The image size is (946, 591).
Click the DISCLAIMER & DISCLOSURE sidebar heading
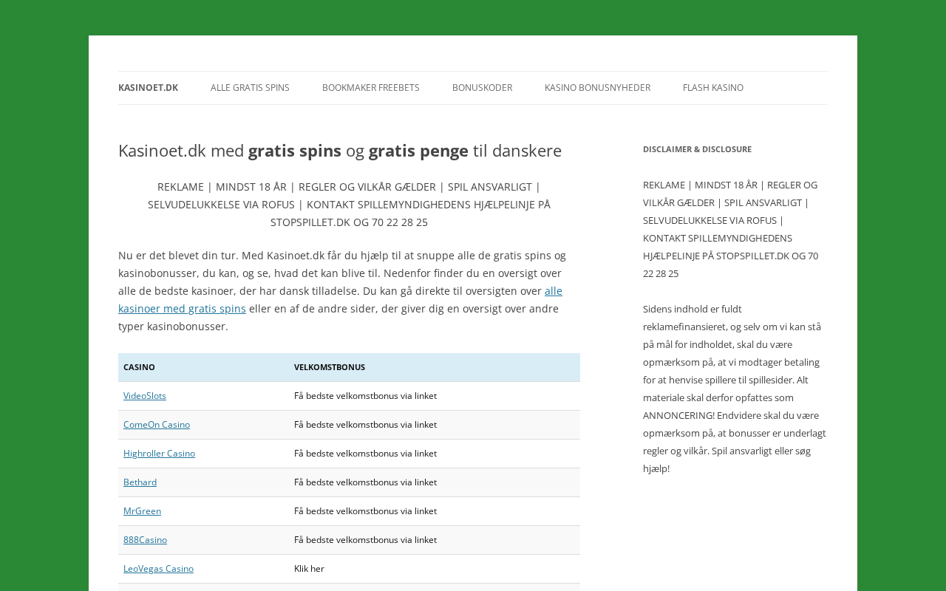click(697, 149)
